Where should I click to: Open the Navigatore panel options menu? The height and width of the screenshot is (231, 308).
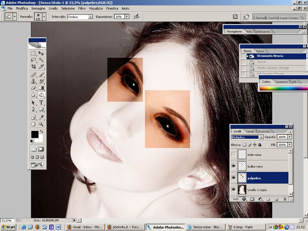304,32
